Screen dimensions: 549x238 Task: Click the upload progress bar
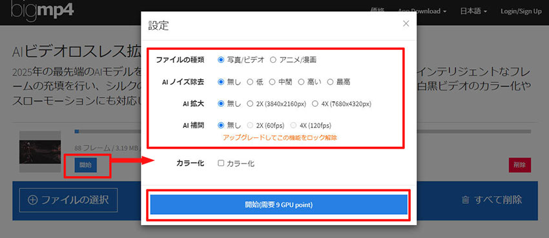click(x=302, y=131)
